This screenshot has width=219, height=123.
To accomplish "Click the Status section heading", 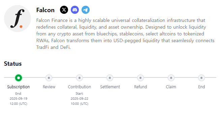I will tap(13, 64).
